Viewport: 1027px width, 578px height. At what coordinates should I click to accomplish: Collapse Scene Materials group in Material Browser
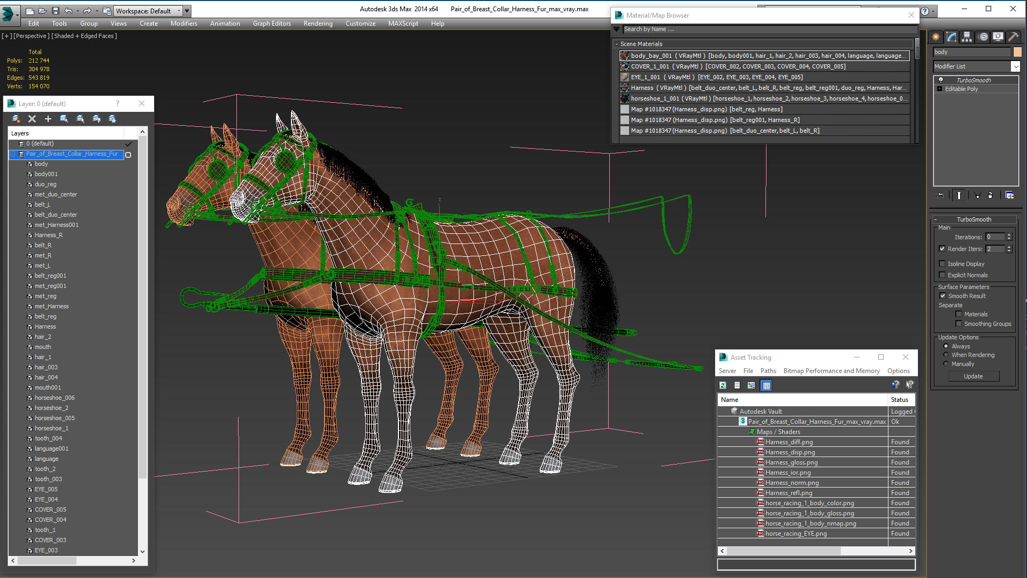click(616, 44)
